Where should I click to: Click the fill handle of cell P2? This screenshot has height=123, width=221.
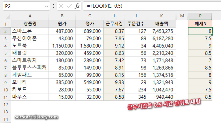coord(212,35)
